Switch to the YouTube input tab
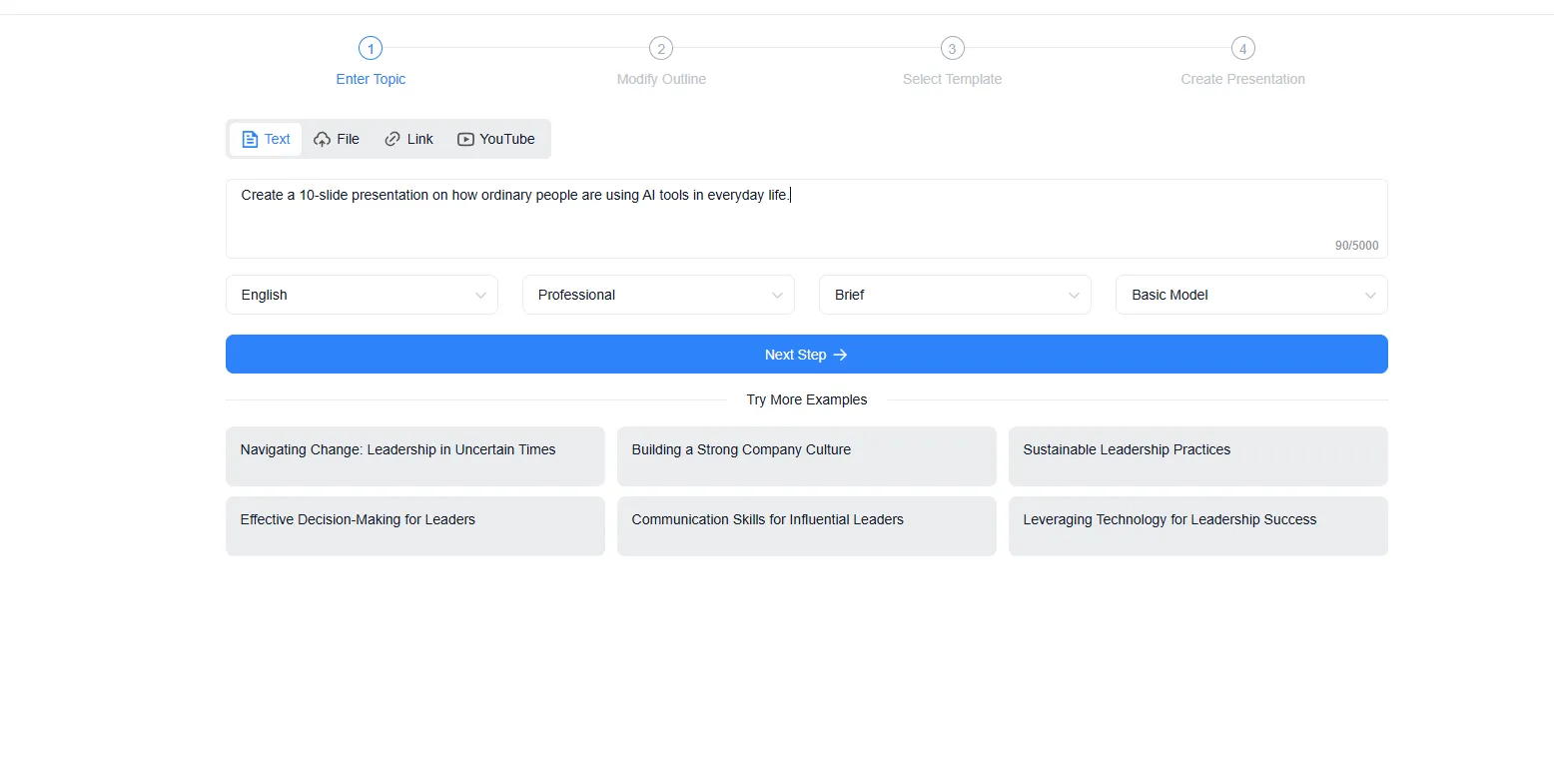The height and width of the screenshot is (768, 1554). tap(496, 140)
